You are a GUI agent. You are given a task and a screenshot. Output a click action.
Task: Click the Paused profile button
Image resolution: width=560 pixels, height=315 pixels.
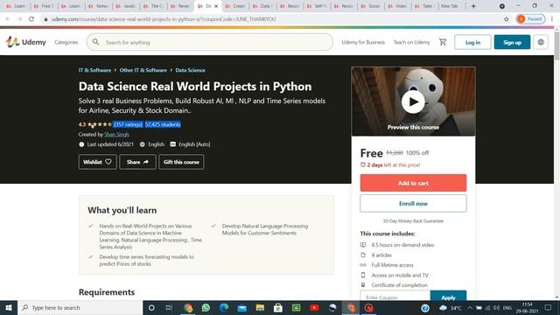point(530,19)
